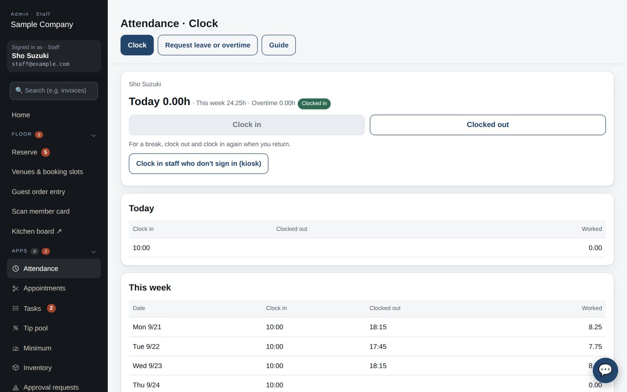Click the Clocked out button

pyautogui.click(x=487, y=125)
